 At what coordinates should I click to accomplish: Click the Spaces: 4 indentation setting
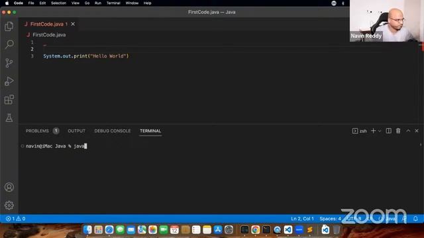pyautogui.click(x=330, y=219)
